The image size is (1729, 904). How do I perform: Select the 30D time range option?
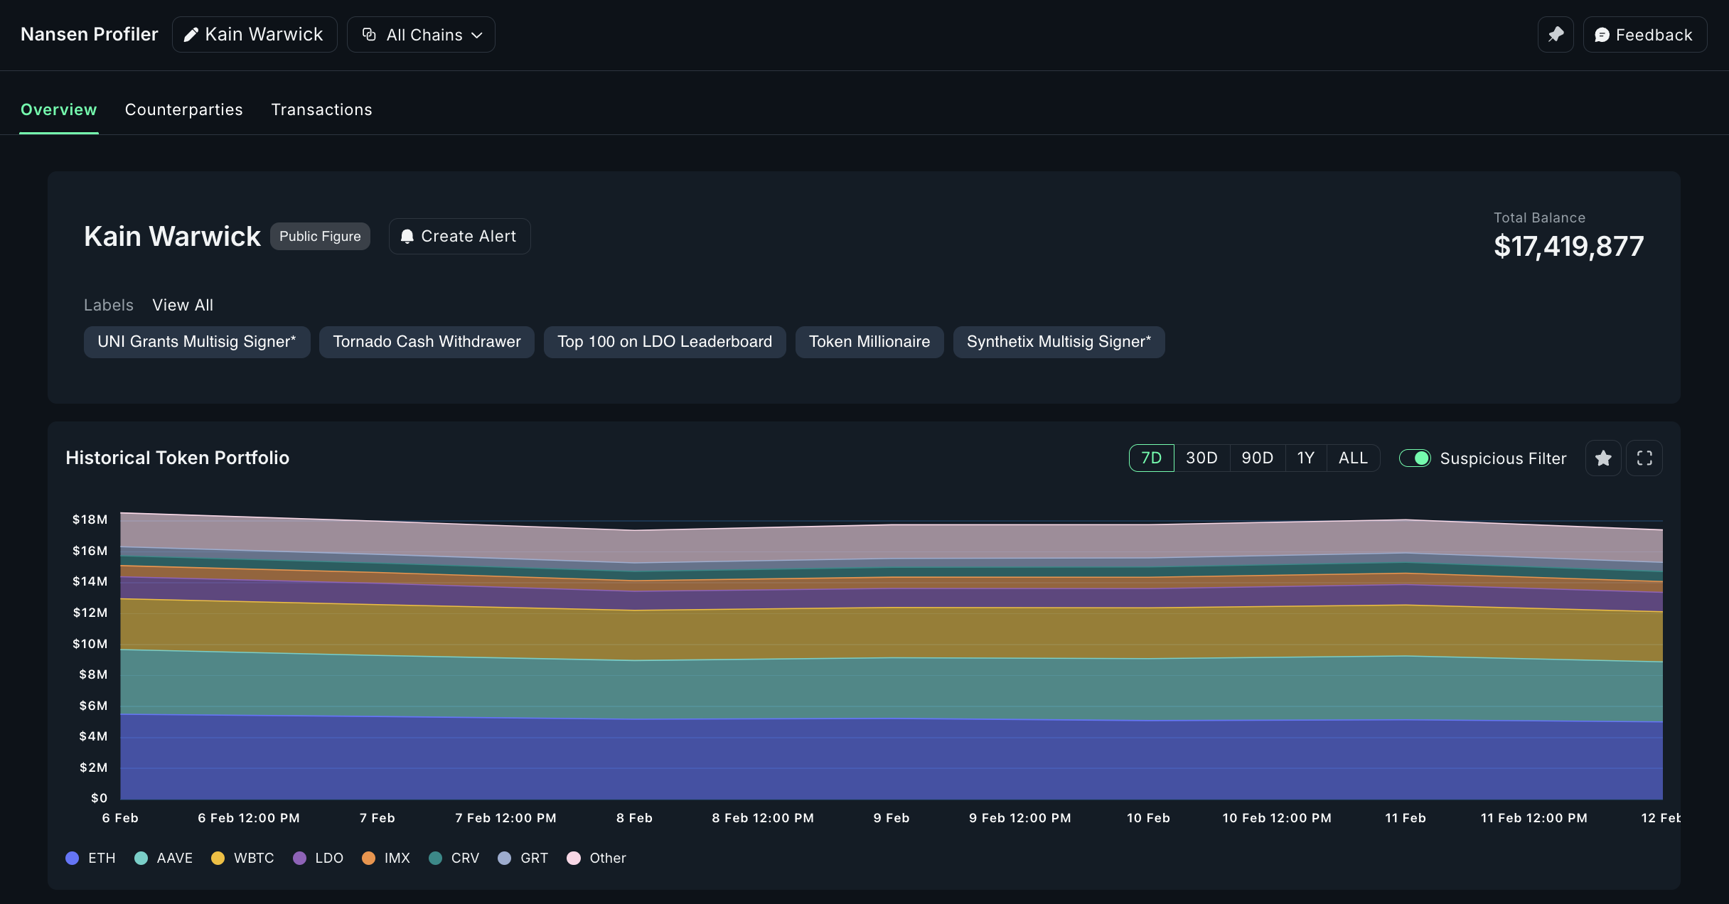coord(1202,458)
